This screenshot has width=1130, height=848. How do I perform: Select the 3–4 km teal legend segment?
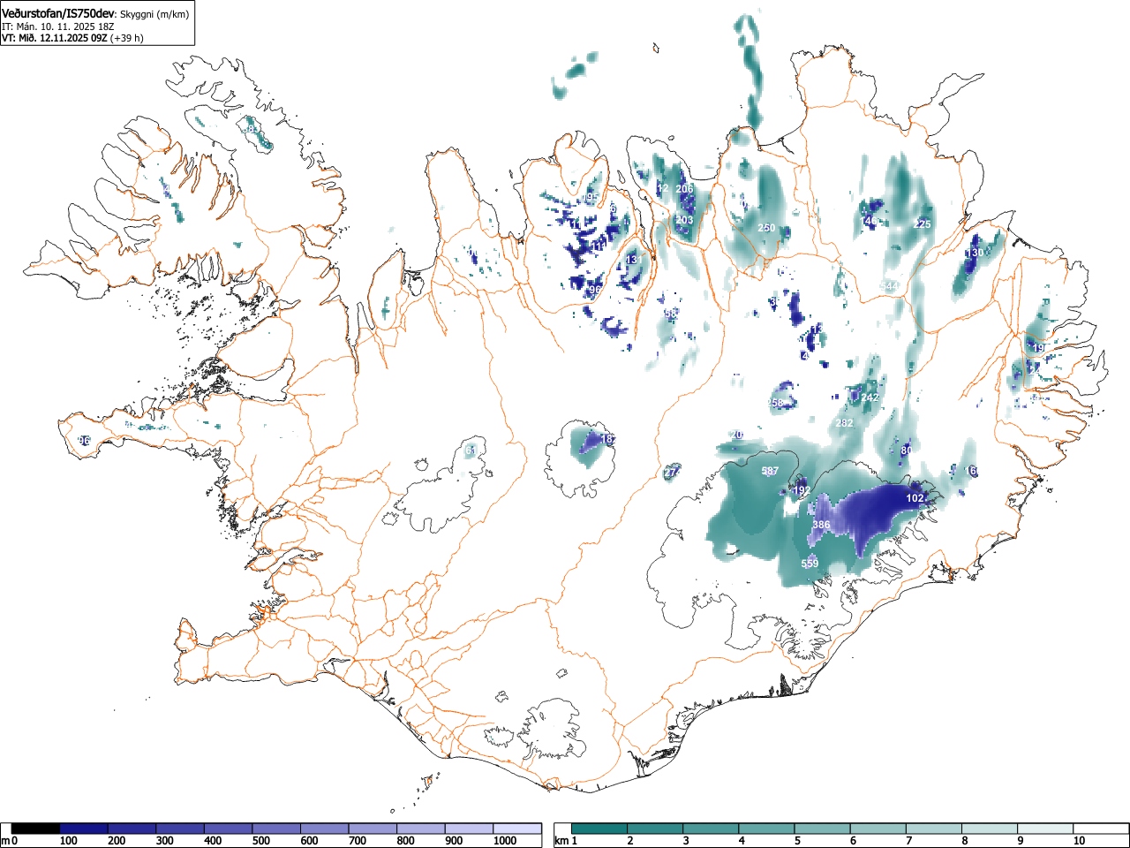[x=712, y=829]
